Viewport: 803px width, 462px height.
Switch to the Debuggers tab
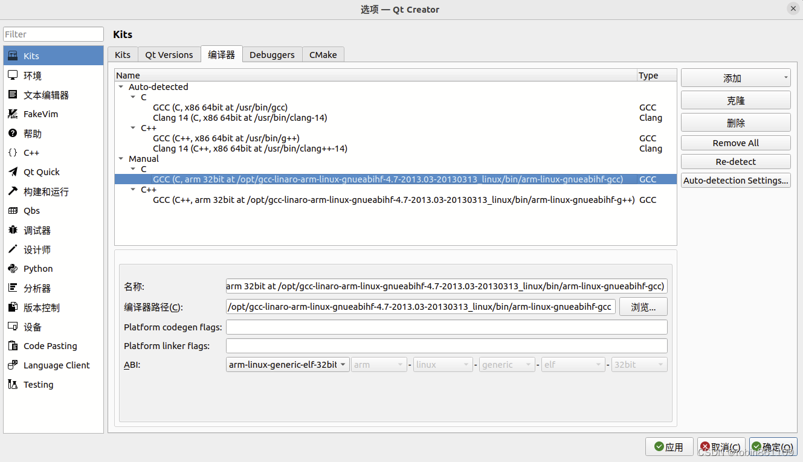tap(272, 54)
